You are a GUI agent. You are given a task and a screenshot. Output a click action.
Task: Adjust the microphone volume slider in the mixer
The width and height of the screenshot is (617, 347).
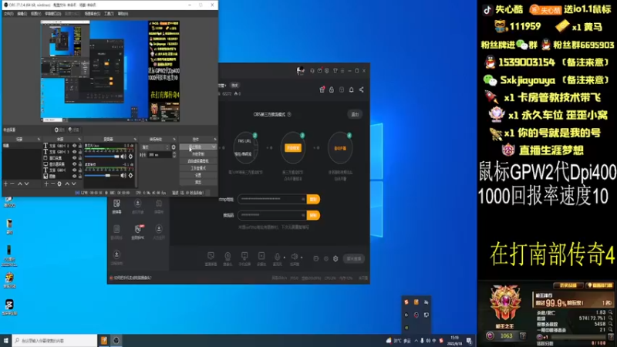tap(102, 157)
